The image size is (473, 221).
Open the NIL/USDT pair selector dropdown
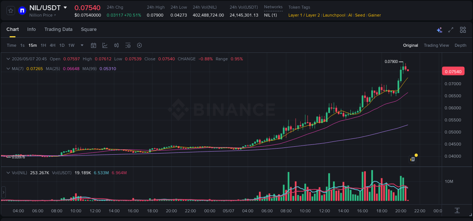pos(65,8)
